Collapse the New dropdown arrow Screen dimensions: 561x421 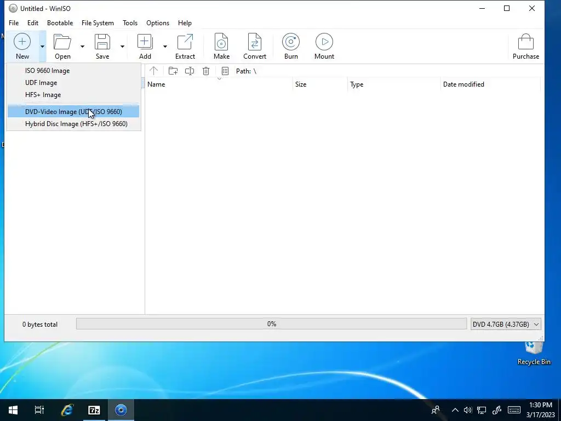pyautogui.click(x=42, y=46)
